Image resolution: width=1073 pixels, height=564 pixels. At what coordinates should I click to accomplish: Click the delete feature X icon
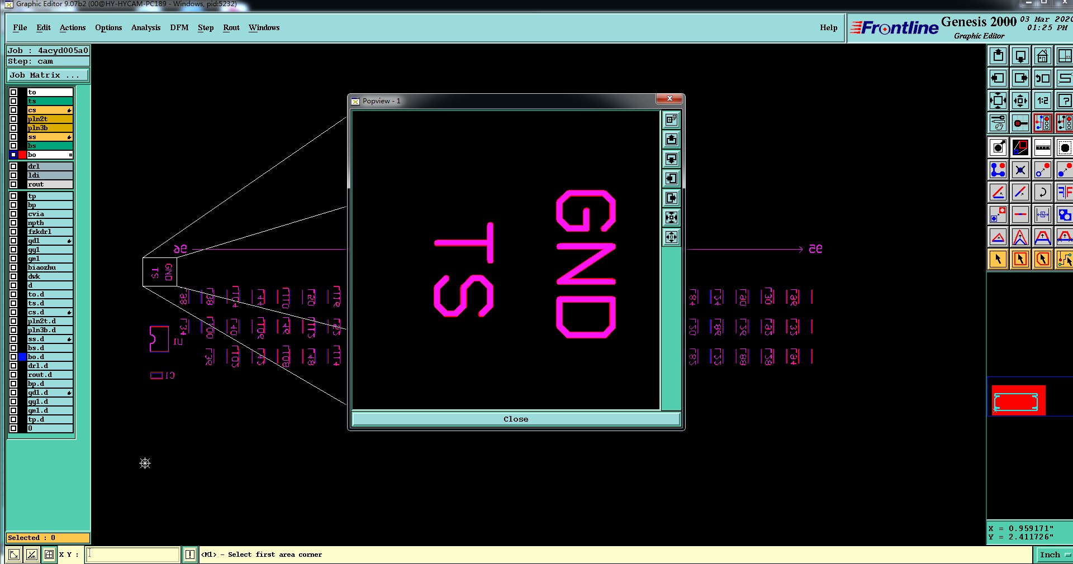1020,170
